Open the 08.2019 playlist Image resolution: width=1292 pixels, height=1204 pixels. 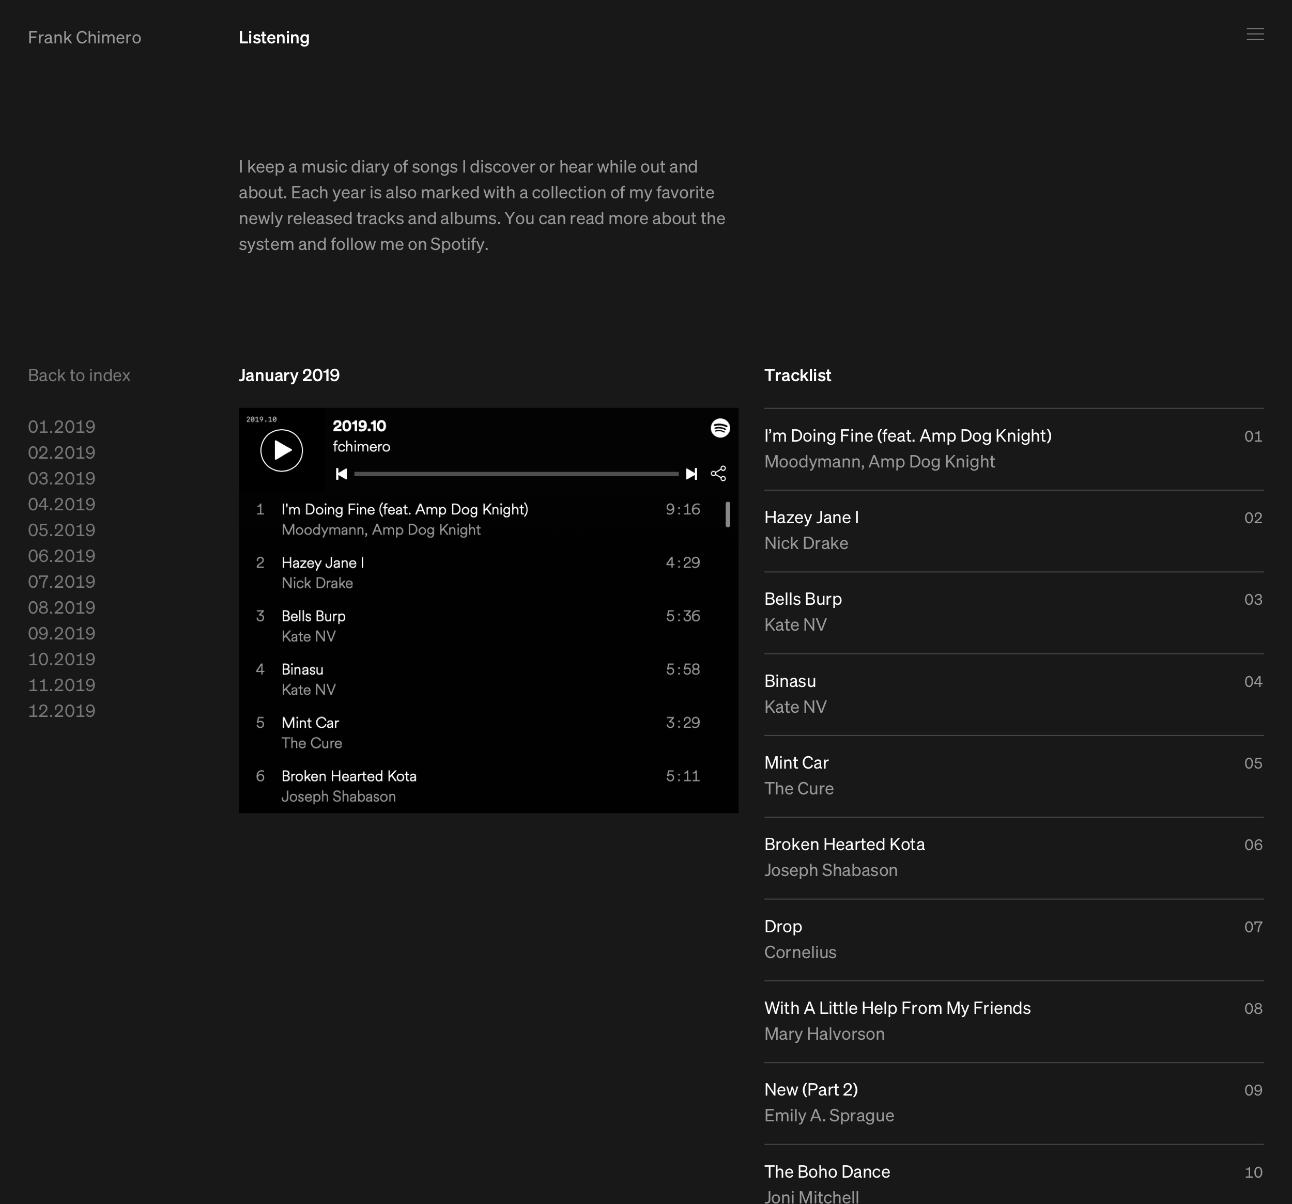pos(61,607)
